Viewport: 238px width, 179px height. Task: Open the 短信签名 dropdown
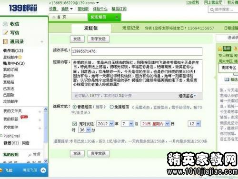tap(187, 96)
